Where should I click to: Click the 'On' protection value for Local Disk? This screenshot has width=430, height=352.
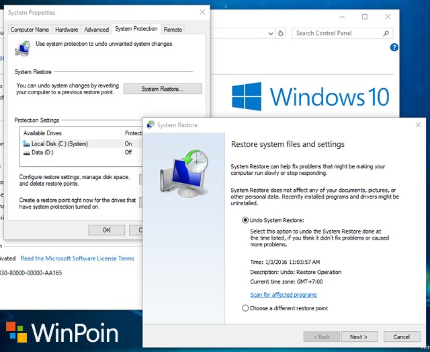tap(128, 144)
